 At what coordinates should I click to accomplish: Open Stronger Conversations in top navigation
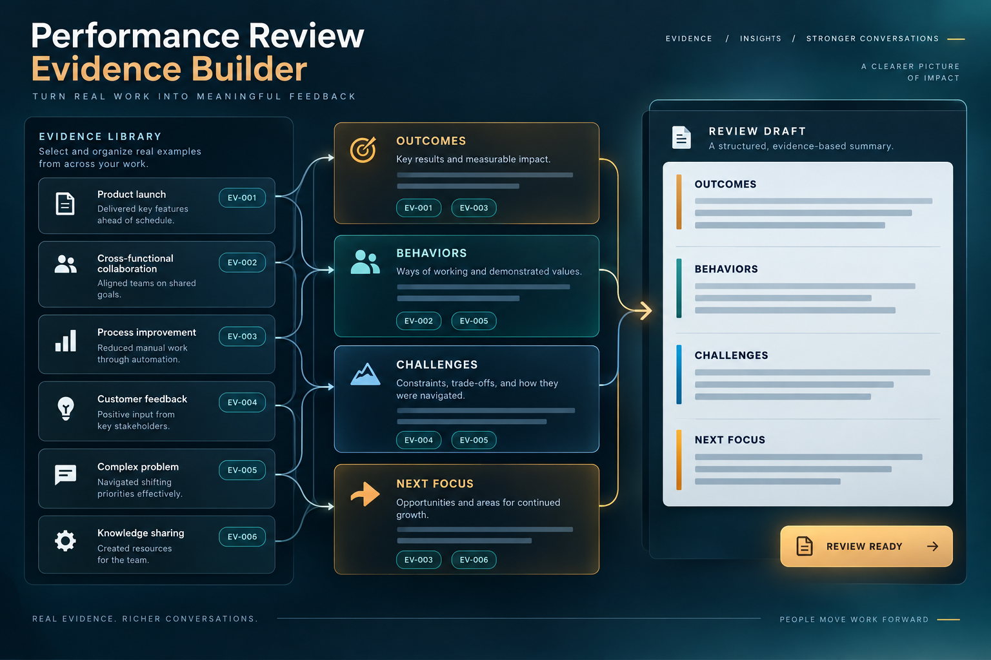pyautogui.click(x=872, y=39)
